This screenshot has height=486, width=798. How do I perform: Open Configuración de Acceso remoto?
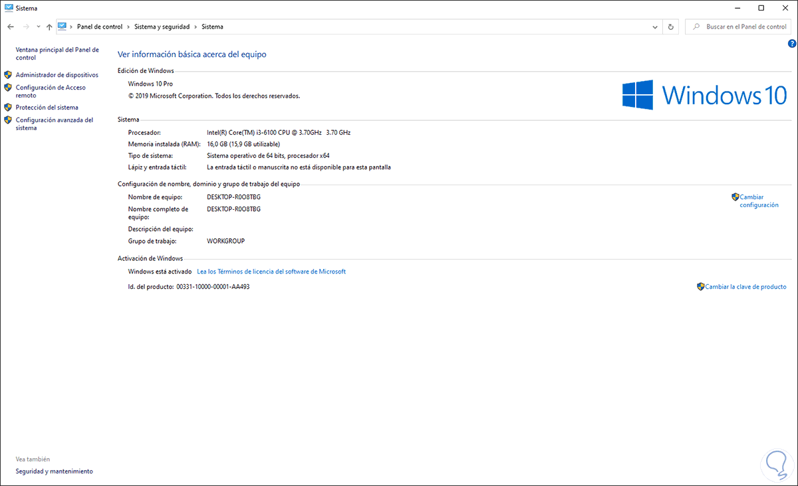pyautogui.click(x=51, y=92)
